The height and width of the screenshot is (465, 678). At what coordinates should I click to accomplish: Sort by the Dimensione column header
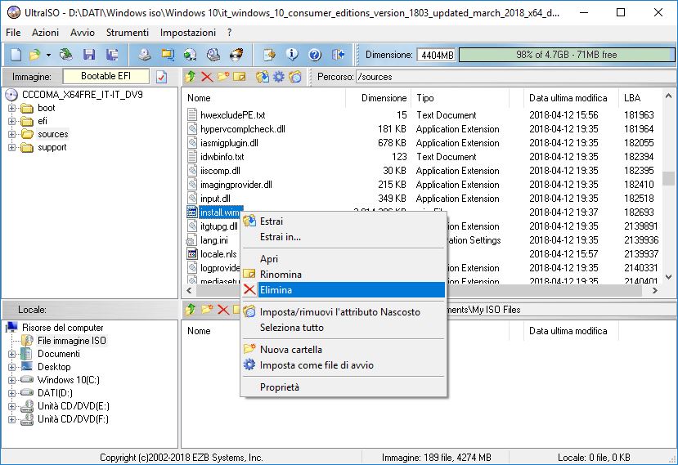379,98
